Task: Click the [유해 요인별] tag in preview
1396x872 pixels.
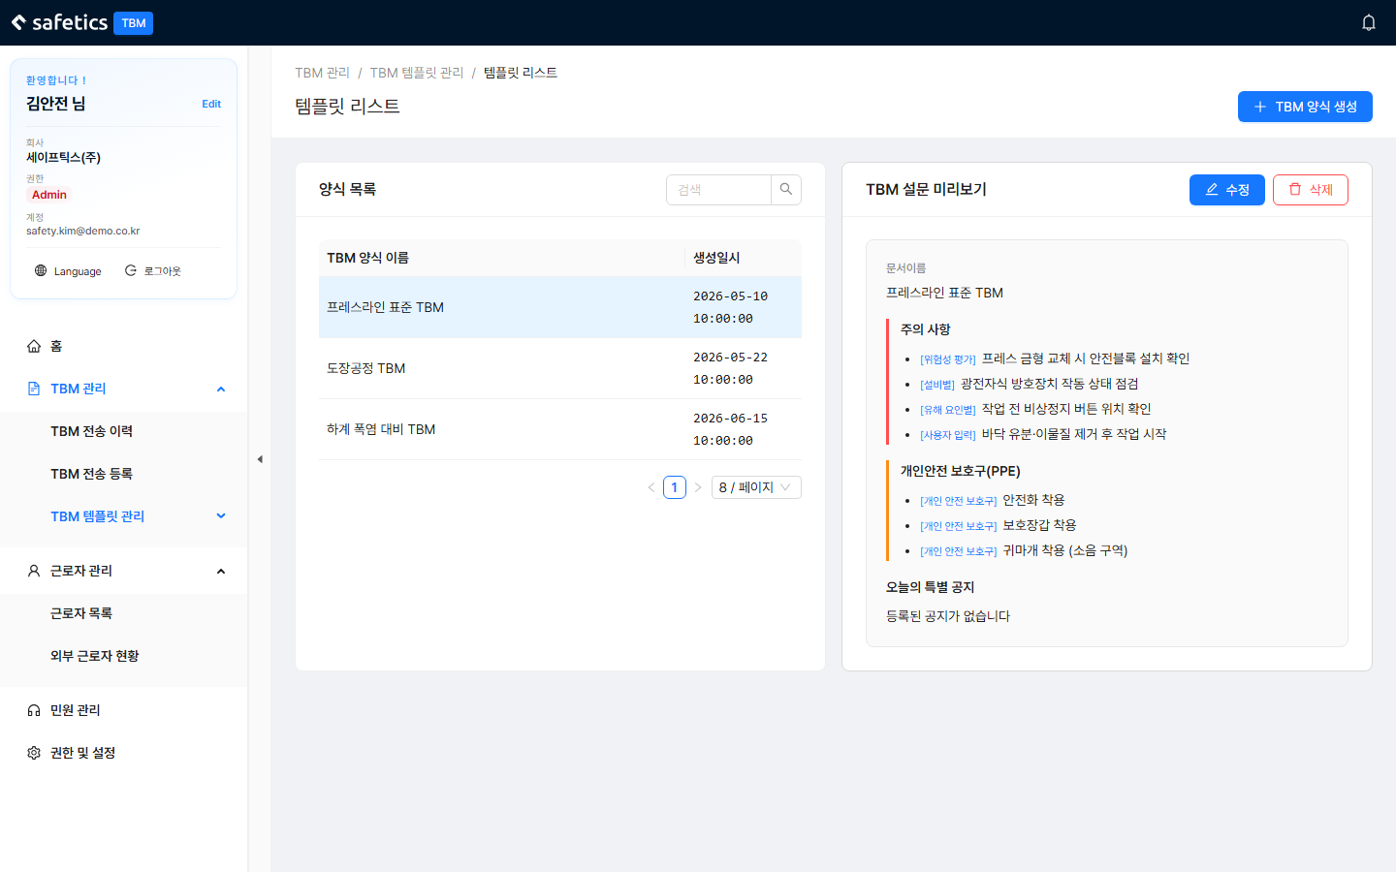Action: coord(948,410)
